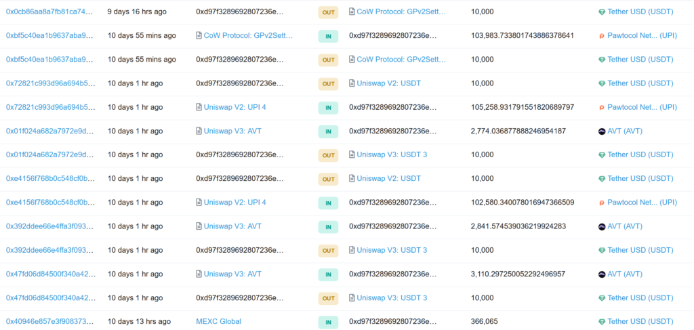The width and height of the screenshot is (694, 330).
Task: Click the amount 366,065
Action: point(484,322)
